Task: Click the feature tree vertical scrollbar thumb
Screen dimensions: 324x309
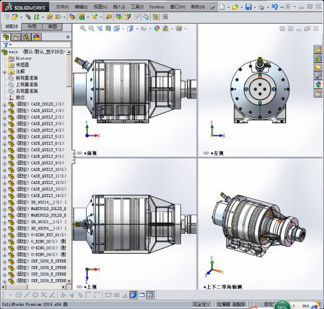Action: tap(69, 70)
